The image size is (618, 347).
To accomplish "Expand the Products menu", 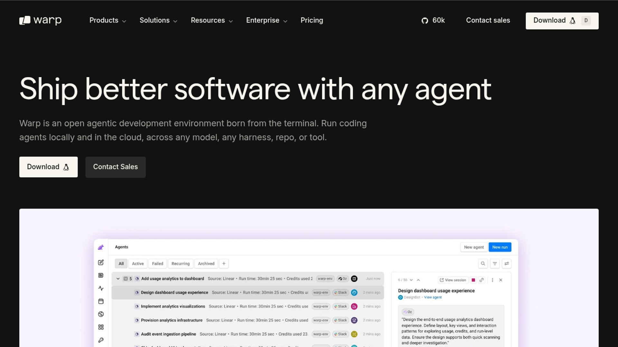I will (108, 20).
